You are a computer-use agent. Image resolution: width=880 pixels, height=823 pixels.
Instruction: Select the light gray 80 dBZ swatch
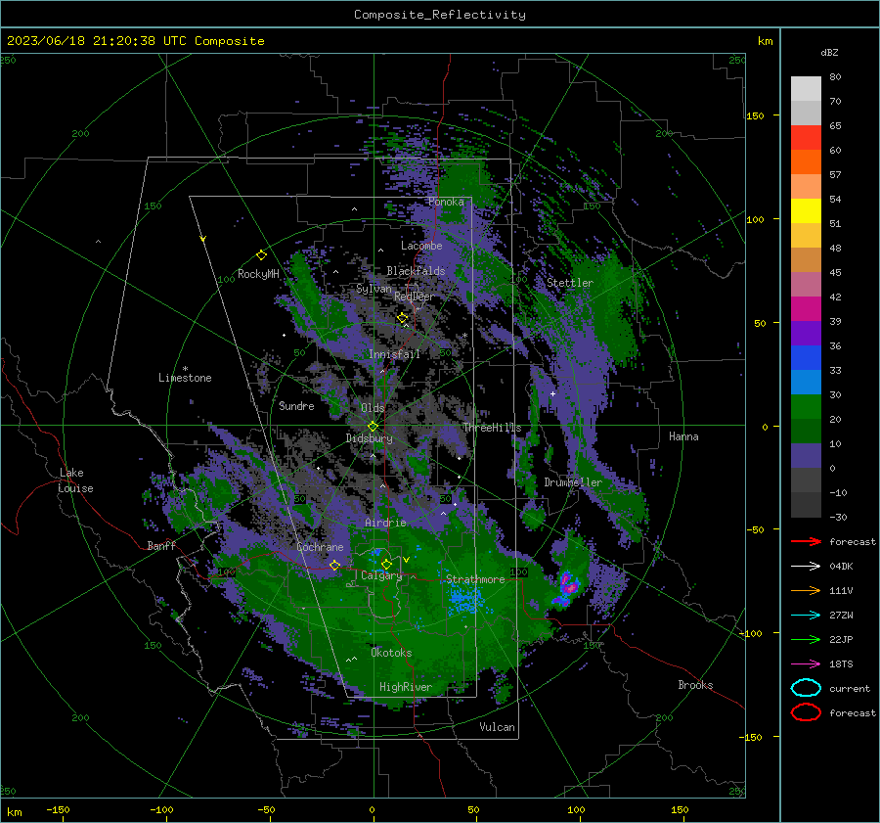click(x=806, y=88)
